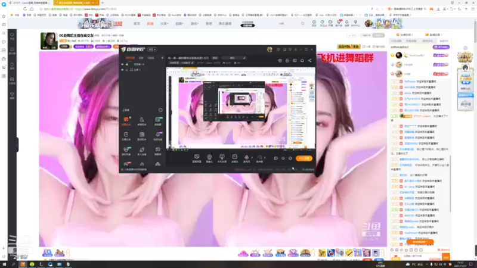Click the streamer avatar thumbnail beside room title

(x=49, y=40)
